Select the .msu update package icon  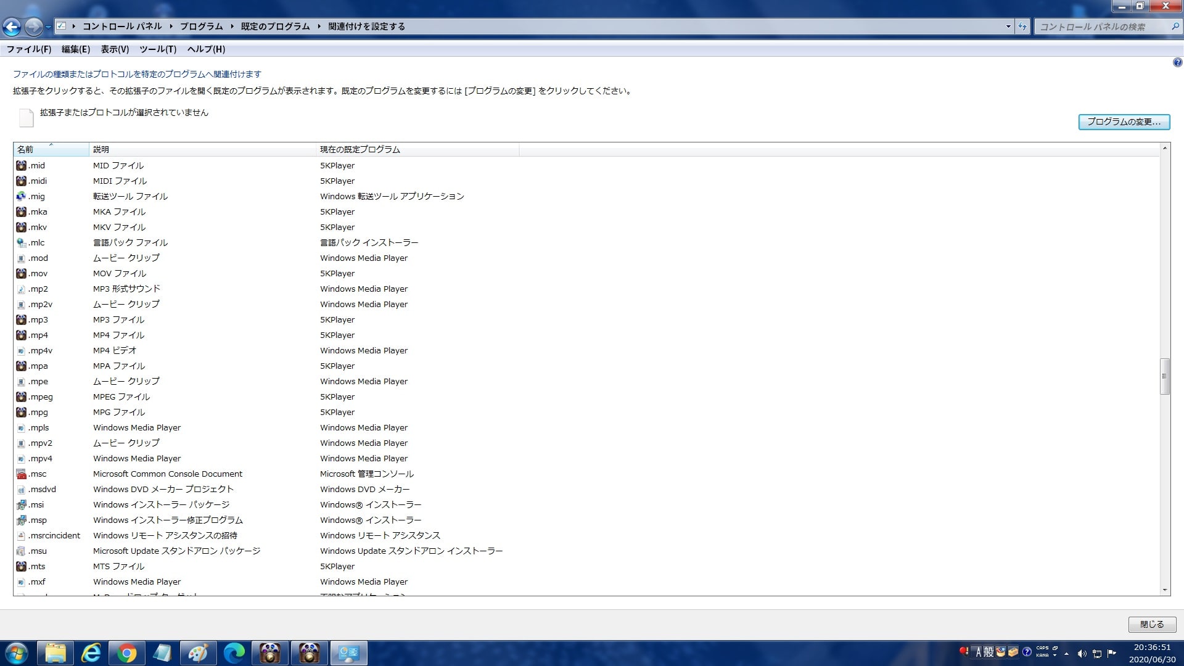coord(21,551)
